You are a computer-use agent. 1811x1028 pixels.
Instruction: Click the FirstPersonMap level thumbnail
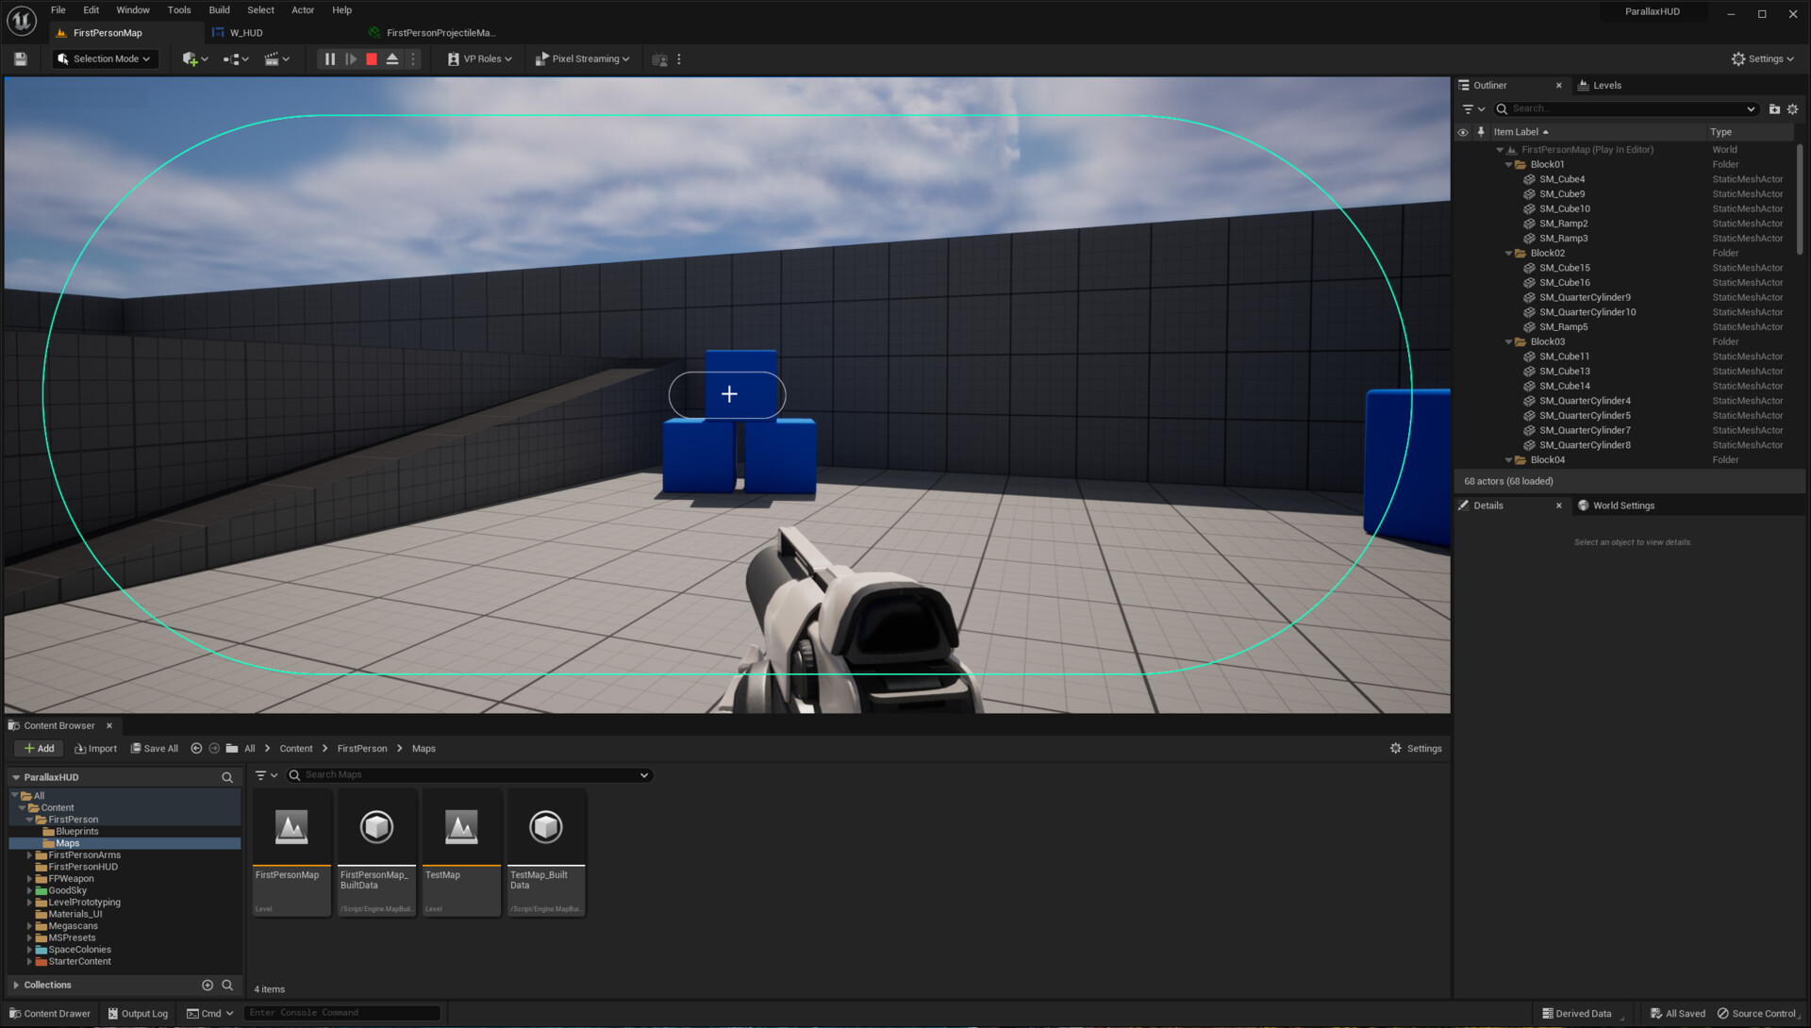tap(291, 827)
